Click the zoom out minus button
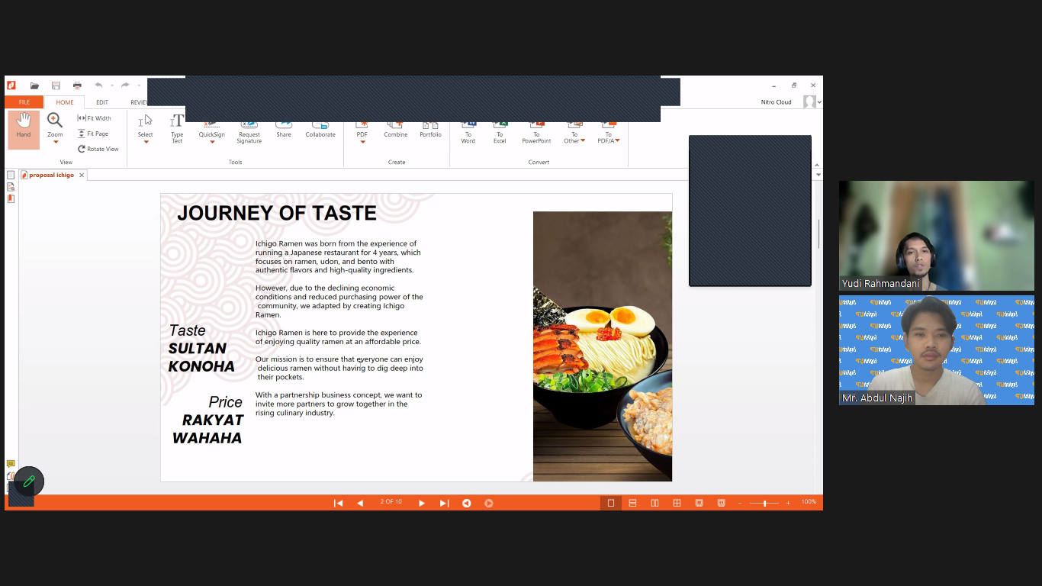The image size is (1042, 586). (740, 503)
